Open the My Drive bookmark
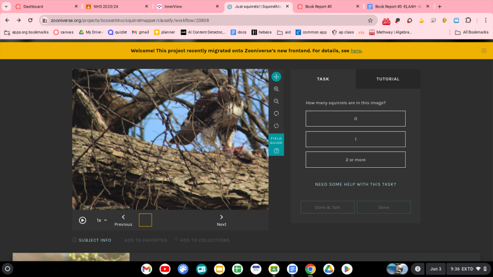The height and width of the screenshot is (277, 493). (x=91, y=32)
